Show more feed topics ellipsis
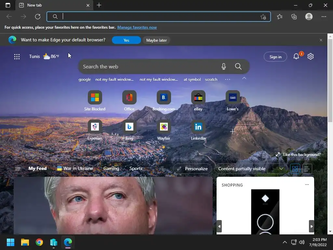333x250 pixels. pyautogui.click(x=163, y=169)
